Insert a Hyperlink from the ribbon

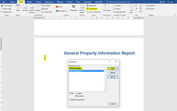pyautogui.click(x=91, y=6)
